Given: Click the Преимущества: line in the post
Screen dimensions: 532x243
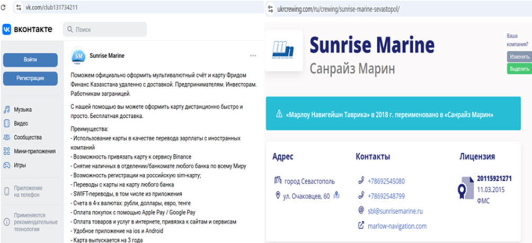Looking at the screenshot, I should [x=89, y=129].
